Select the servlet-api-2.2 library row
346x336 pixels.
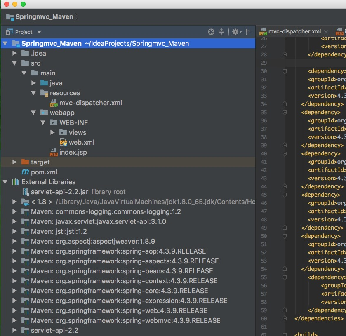(128, 330)
